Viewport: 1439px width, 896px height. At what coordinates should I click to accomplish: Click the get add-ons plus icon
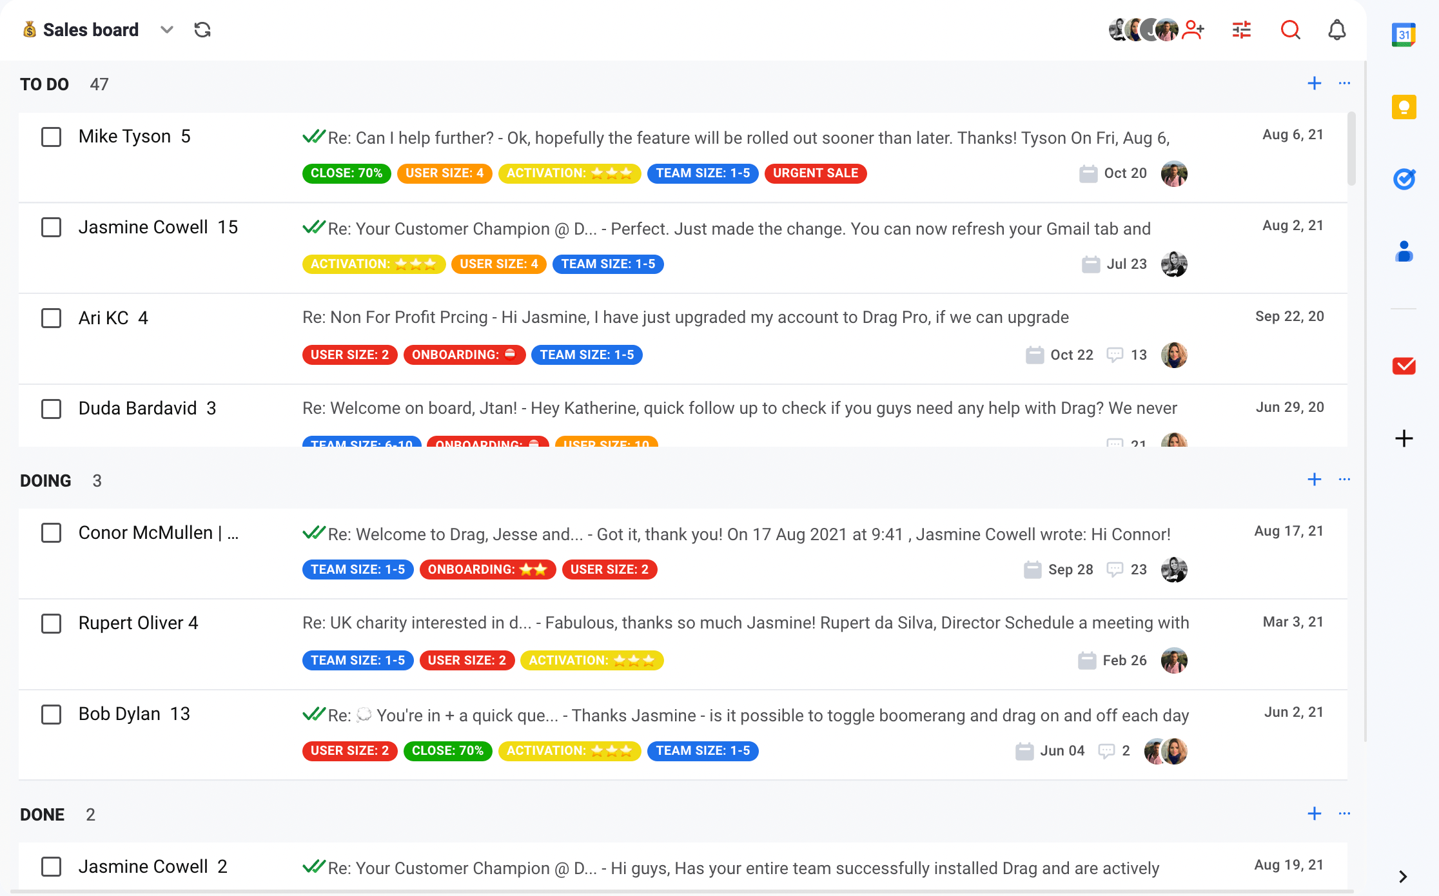(x=1404, y=438)
